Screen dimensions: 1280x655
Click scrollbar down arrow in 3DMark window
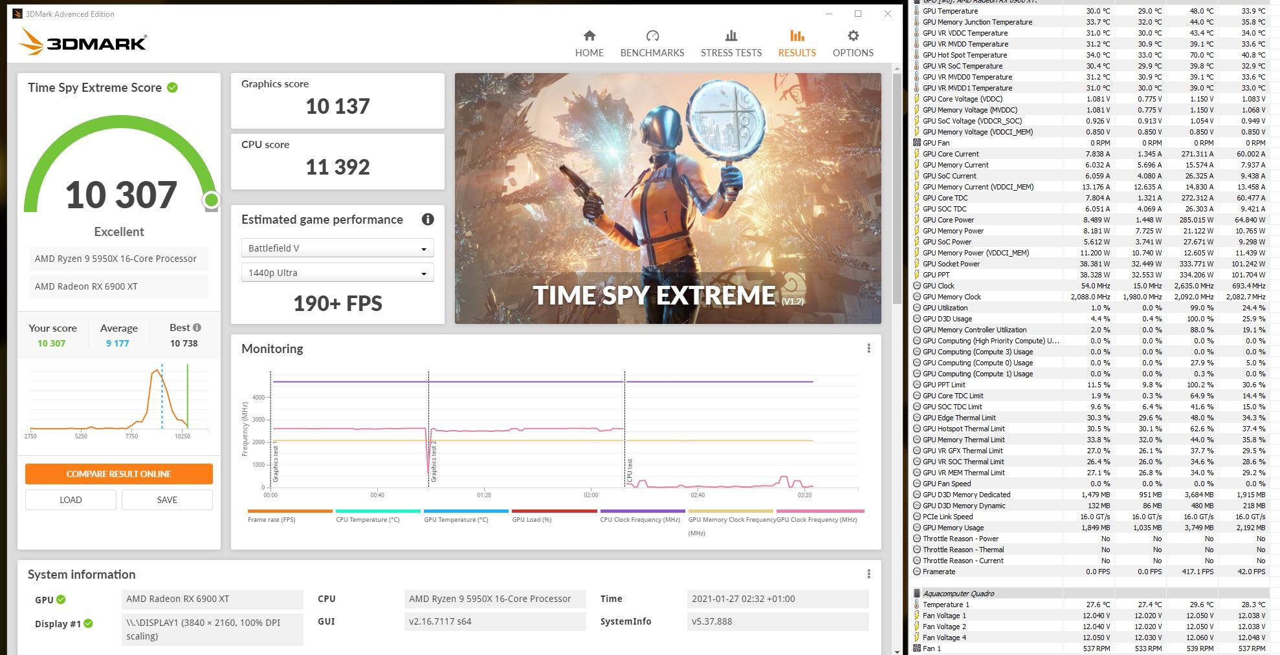click(x=897, y=650)
